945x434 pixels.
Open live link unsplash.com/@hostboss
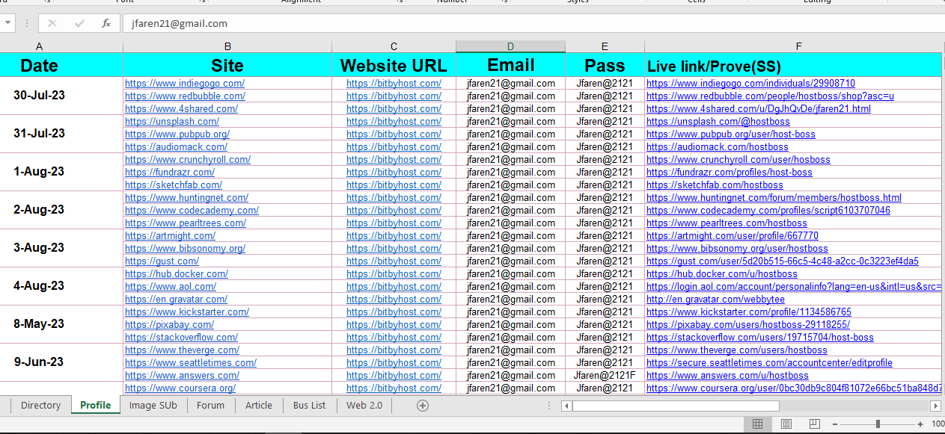718,122
